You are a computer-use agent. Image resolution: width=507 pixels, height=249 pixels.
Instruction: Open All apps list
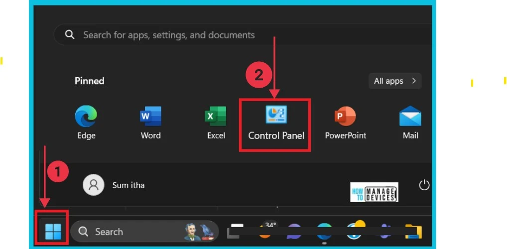tap(395, 81)
